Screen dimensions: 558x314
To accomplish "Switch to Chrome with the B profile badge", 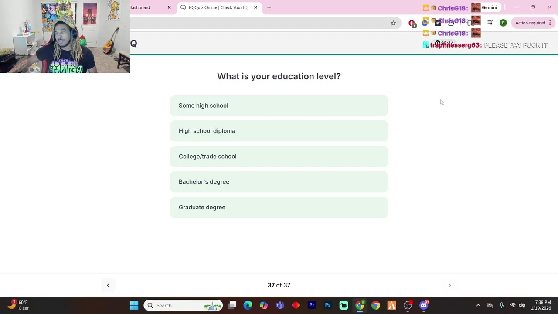I will (360, 305).
